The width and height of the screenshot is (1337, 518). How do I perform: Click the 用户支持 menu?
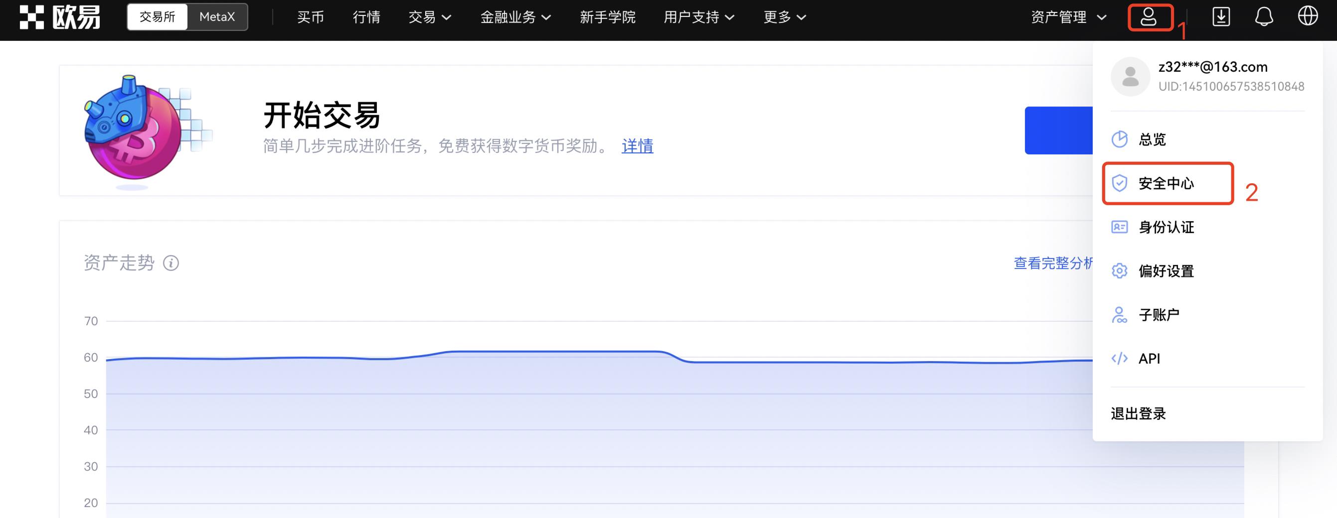(699, 17)
